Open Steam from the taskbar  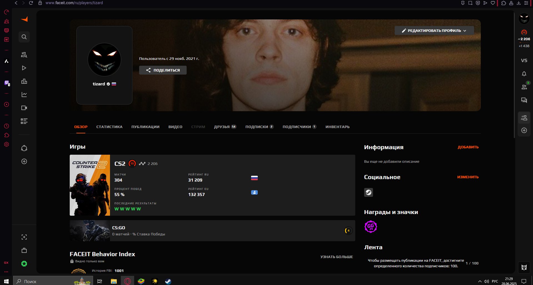[168, 281]
